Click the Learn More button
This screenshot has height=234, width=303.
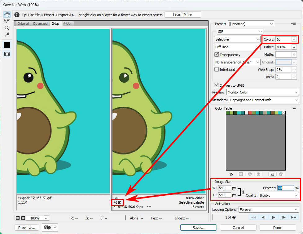click(182, 15)
